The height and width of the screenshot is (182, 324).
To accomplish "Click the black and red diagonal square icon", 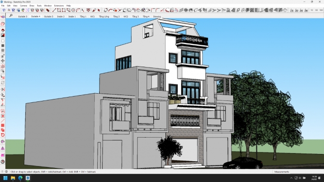I will pyautogui.click(x=3, y=35).
